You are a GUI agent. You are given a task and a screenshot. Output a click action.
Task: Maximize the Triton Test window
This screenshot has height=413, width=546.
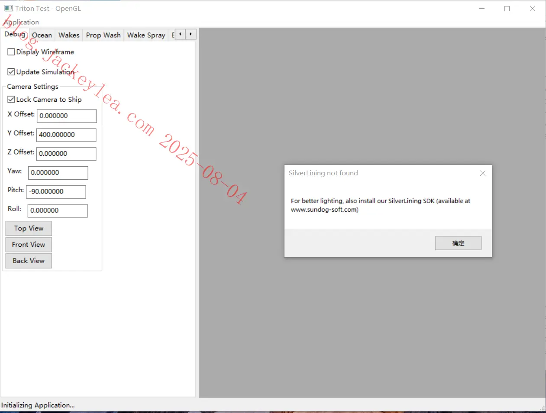coord(507,9)
